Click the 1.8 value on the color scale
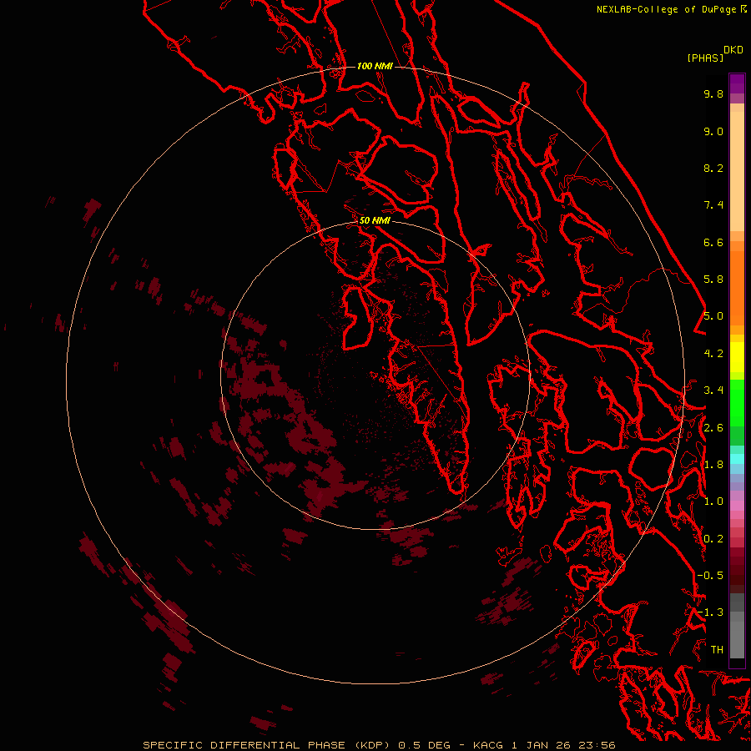The image size is (751, 751). click(x=713, y=465)
